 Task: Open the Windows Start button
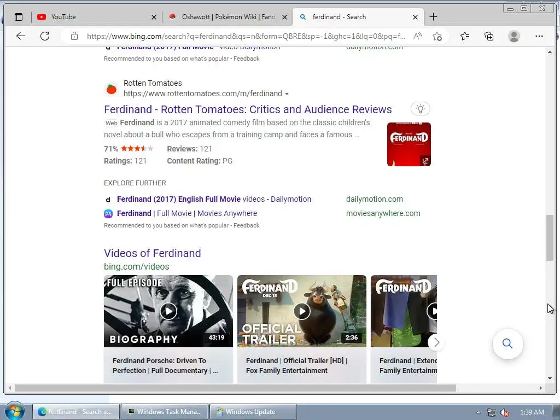click(14, 411)
